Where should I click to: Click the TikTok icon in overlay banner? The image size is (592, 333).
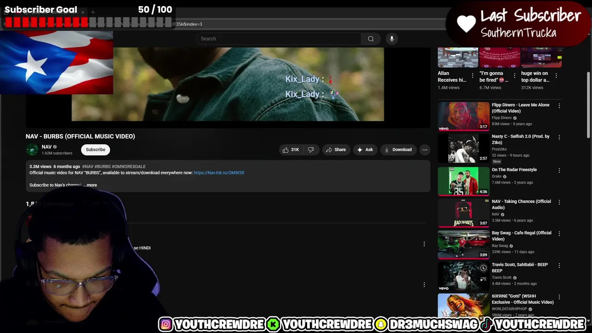click(487, 325)
